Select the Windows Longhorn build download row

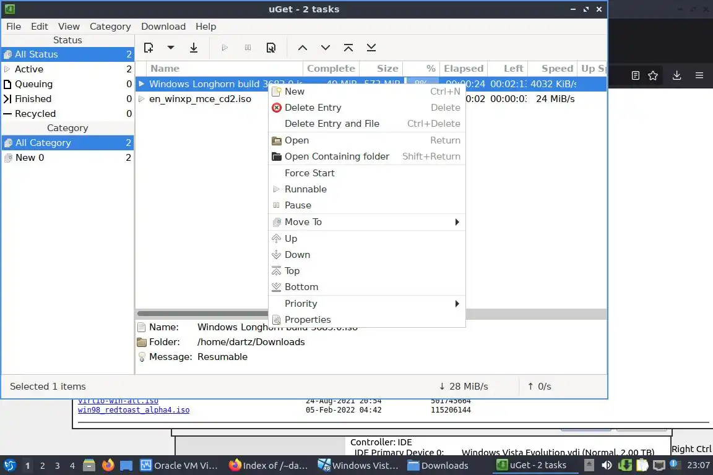pos(202,84)
